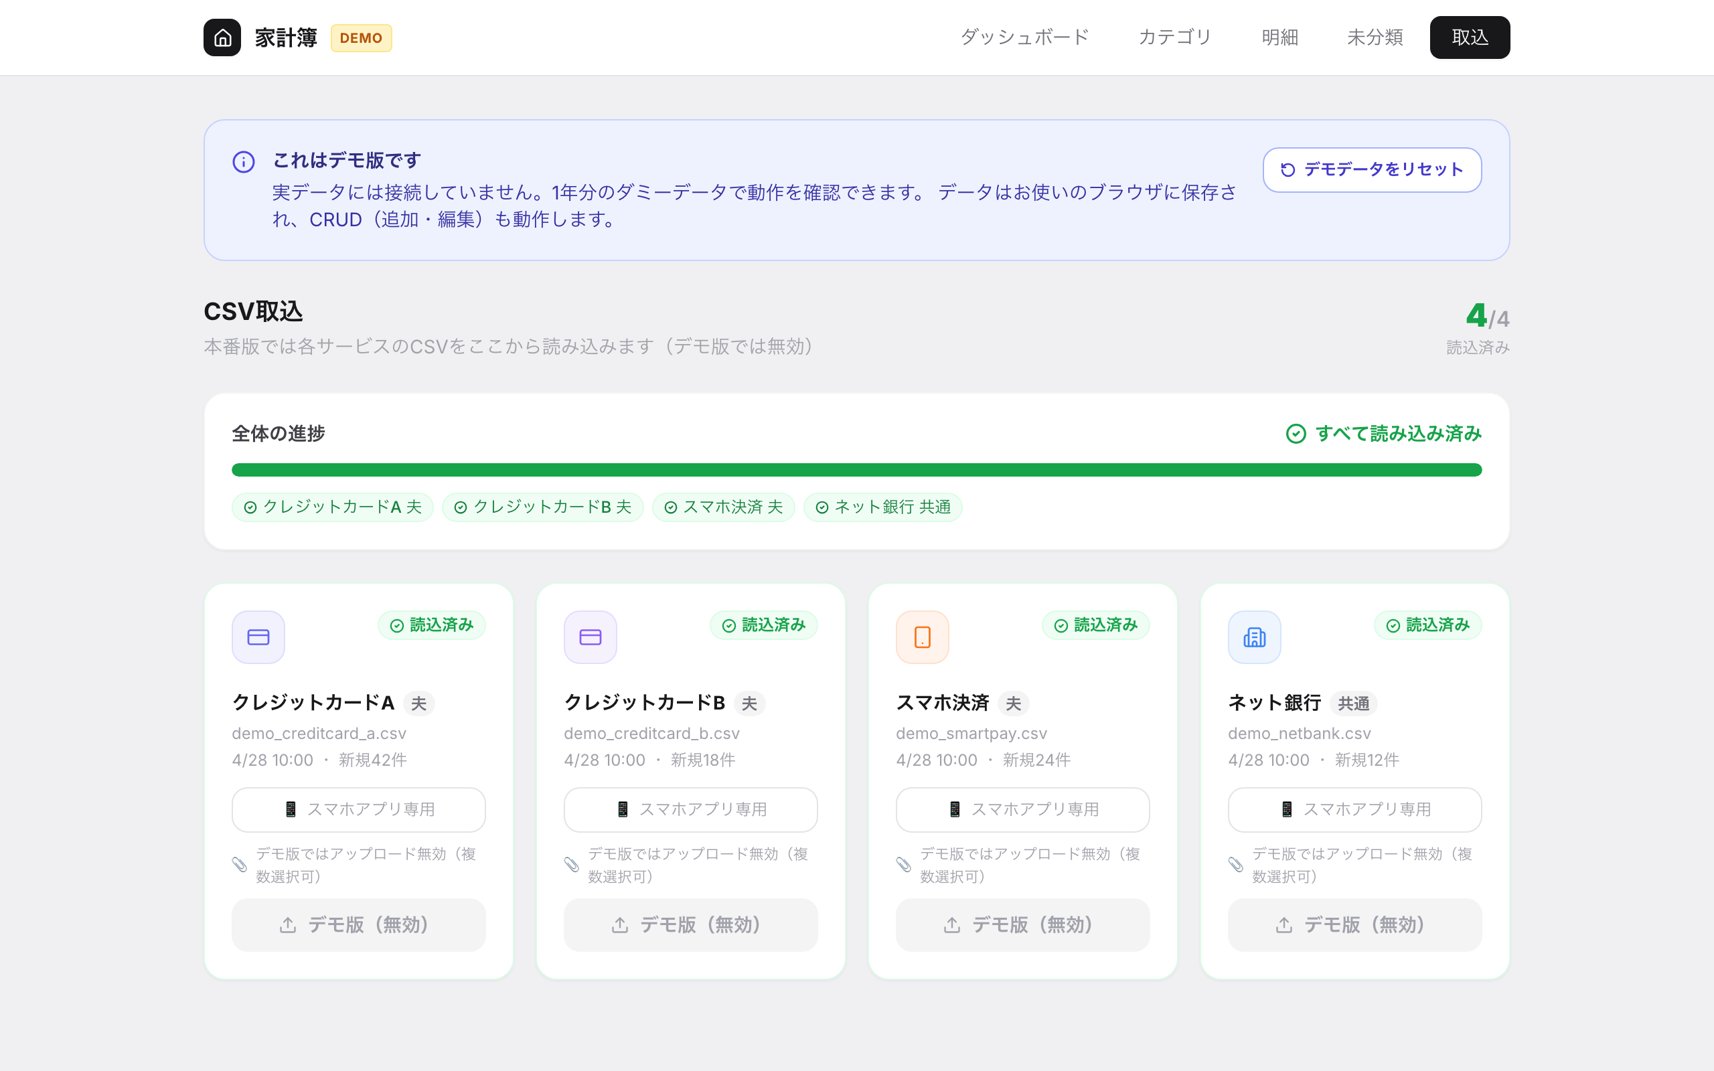Screen dimensions: 1714x1071
Task: Click the green overall progress bar
Action: [857, 471]
